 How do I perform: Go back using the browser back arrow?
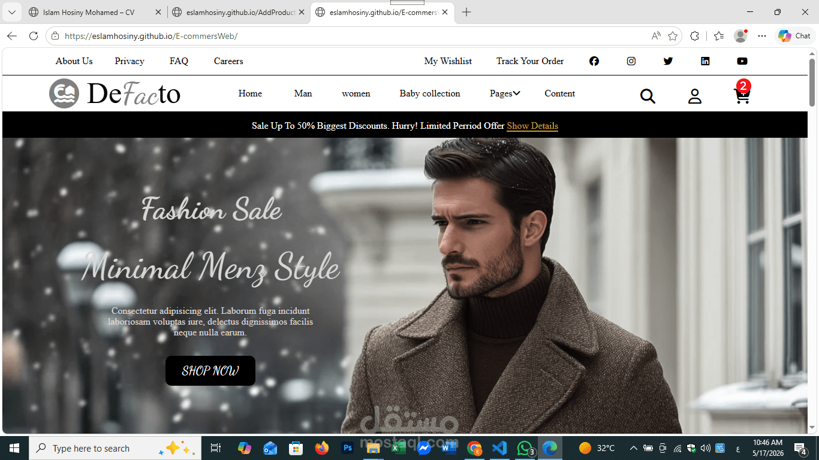12,36
